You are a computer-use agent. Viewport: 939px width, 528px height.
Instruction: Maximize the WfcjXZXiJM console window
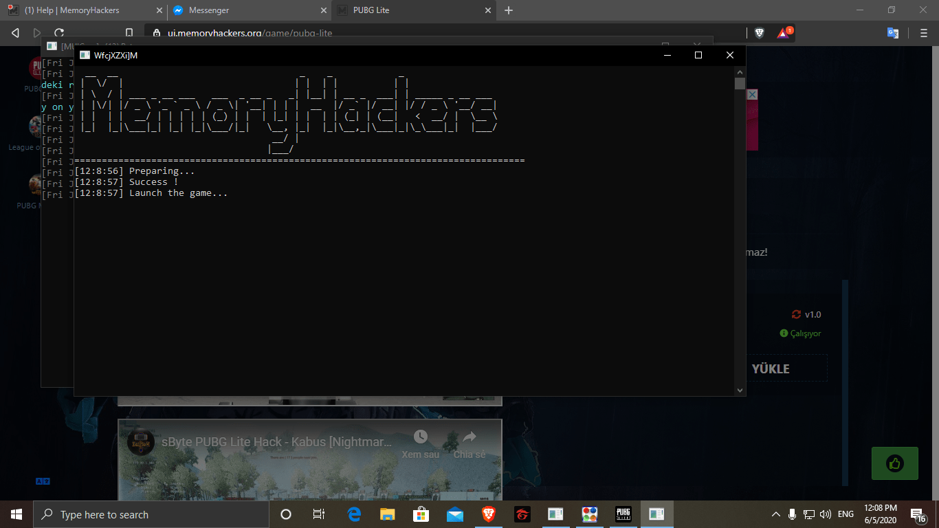point(698,55)
